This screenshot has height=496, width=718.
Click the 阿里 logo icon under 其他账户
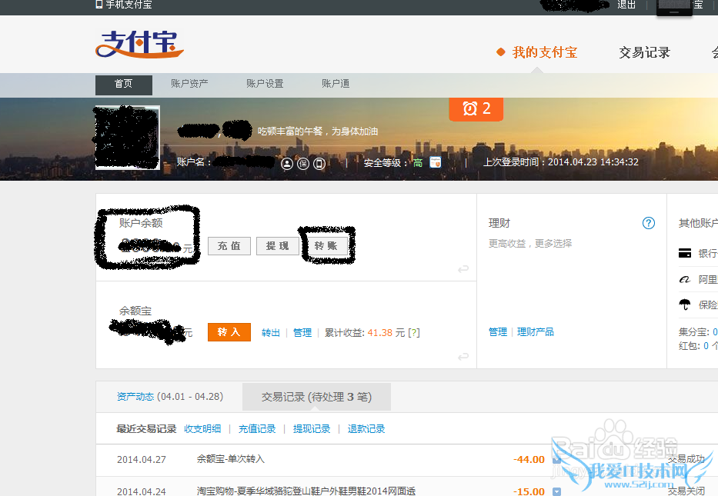coord(685,279)
